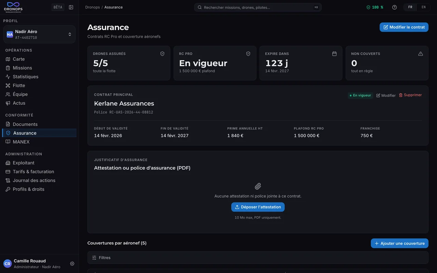
Task: Open Profils & droits
Action: pyautogui.click(x=39, y=189)
